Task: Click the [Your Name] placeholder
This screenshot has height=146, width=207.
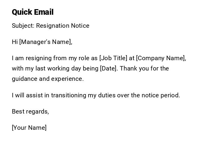Action: pyautogui.click(x=29, y=128)
